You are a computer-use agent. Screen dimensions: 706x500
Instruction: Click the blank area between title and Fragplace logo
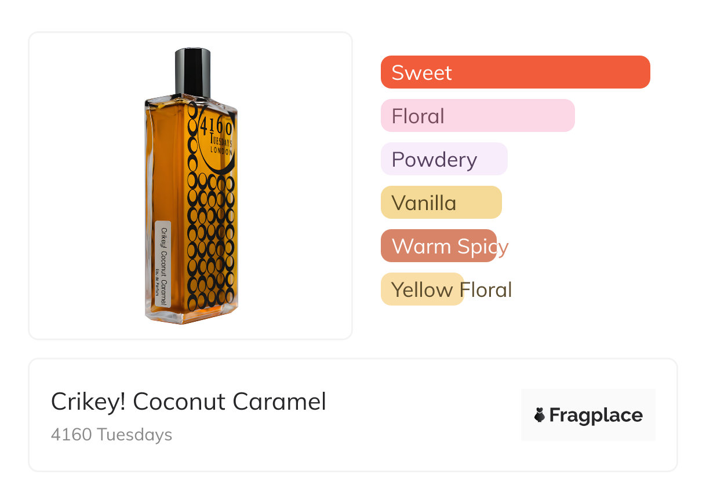(x=423, y=415)
